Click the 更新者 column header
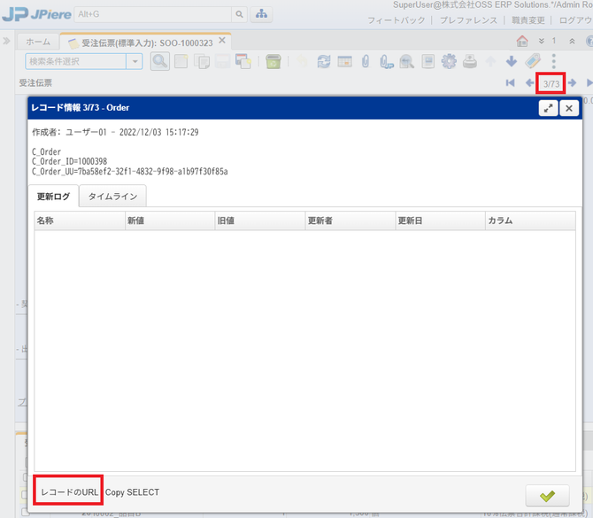593x518 pixels. (x=350, y=220)
